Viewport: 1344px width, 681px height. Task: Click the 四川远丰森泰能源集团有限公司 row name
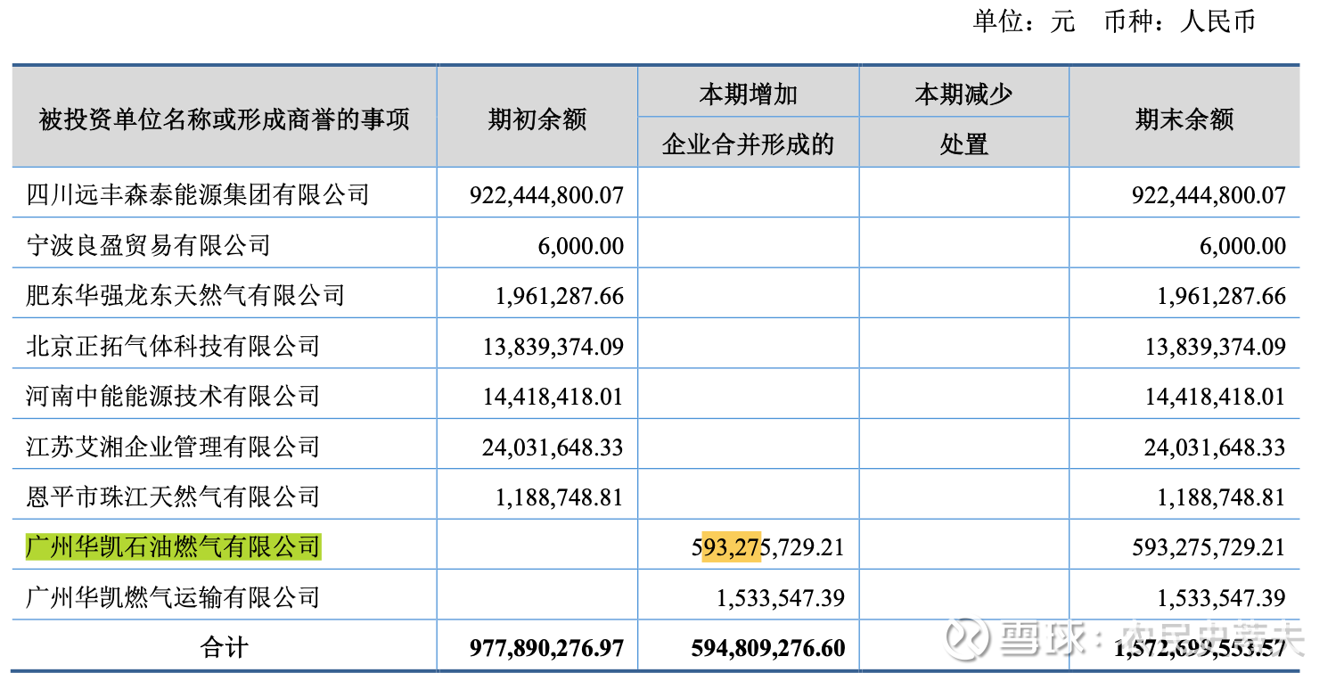[198, 194]
